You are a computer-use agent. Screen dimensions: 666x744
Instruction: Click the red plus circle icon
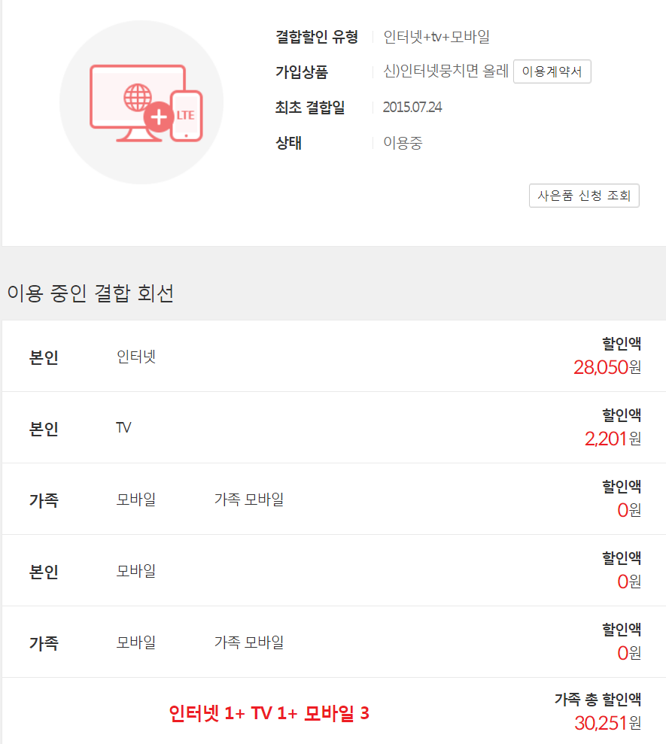pos(159,117)
